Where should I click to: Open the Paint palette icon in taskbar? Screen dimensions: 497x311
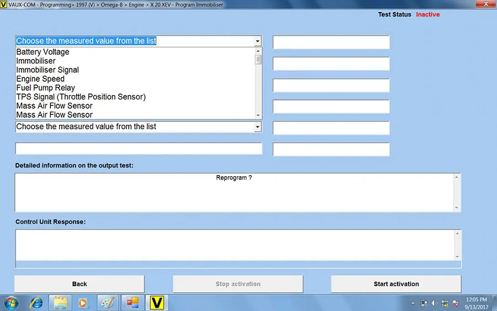pos(107,303)
